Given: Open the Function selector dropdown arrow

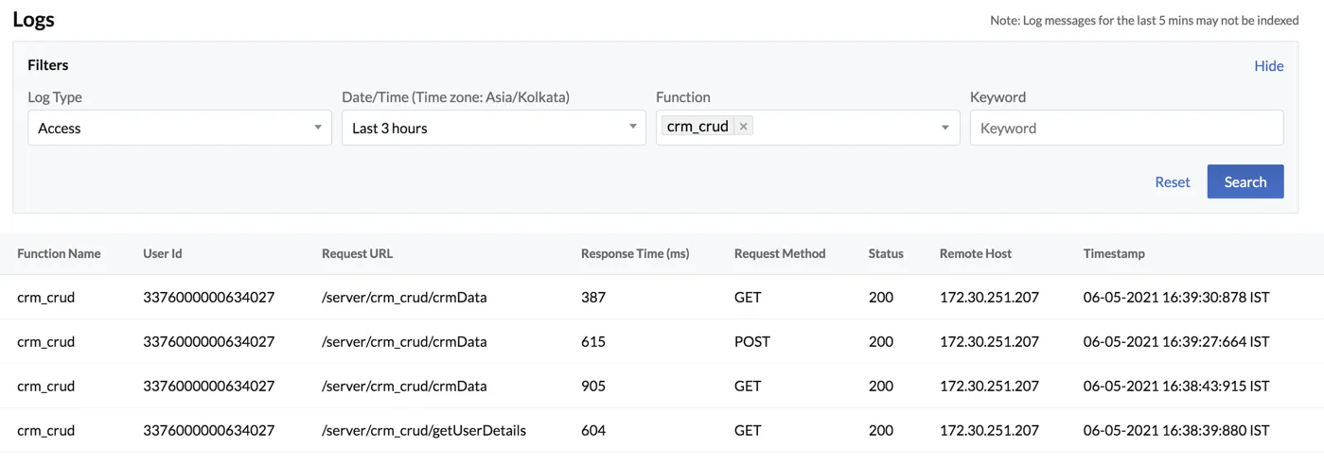Looking at the screenshot, I should click(944, 128).
